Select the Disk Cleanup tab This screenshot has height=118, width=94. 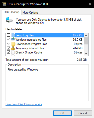coord(12,12)
